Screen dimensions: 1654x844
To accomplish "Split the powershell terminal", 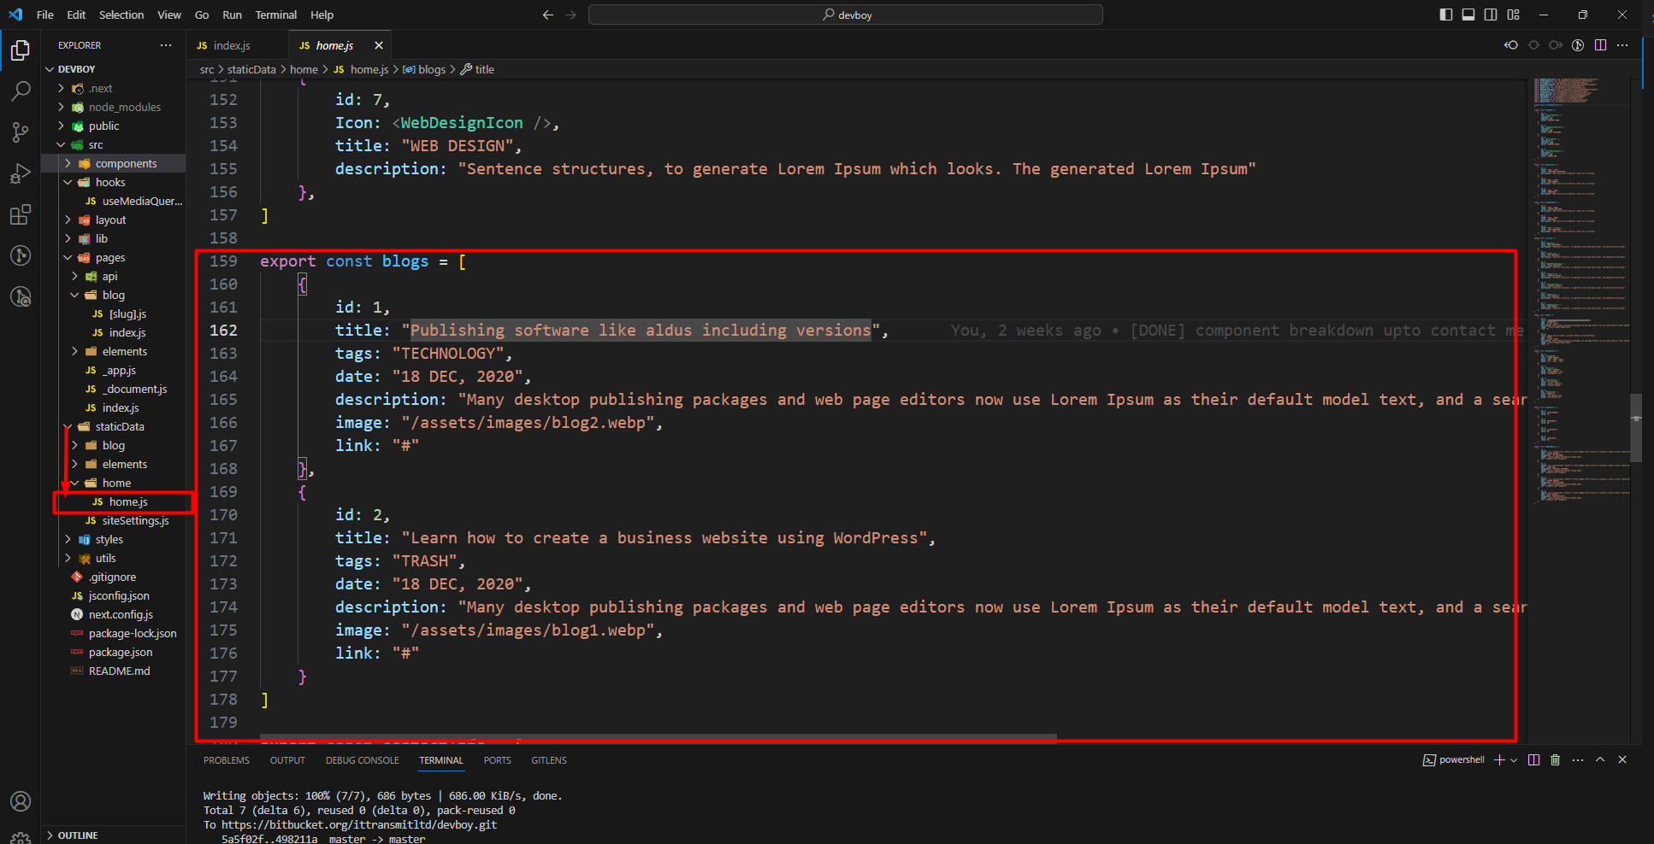I will point(1533,759).
